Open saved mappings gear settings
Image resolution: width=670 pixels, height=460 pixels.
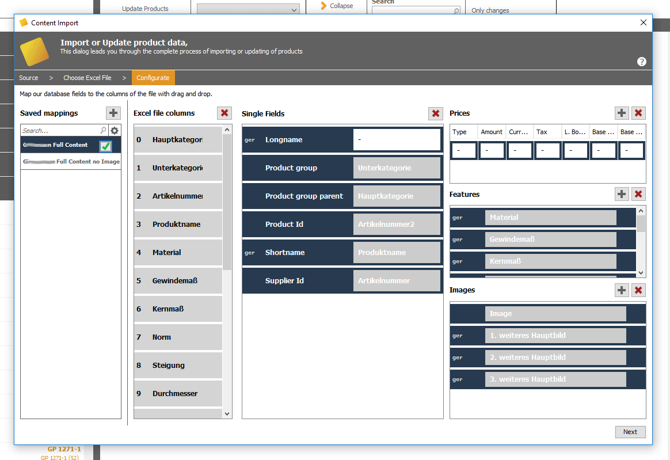click(x=115, y=130)
